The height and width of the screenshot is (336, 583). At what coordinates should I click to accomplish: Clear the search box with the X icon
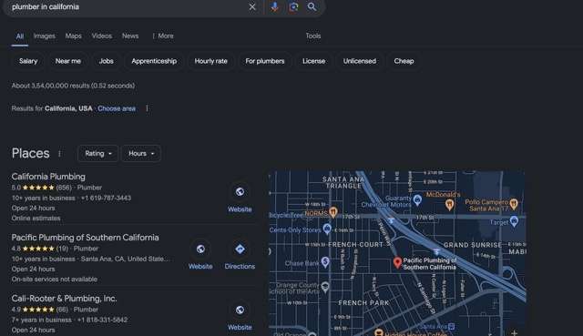(x=252, y=6)
